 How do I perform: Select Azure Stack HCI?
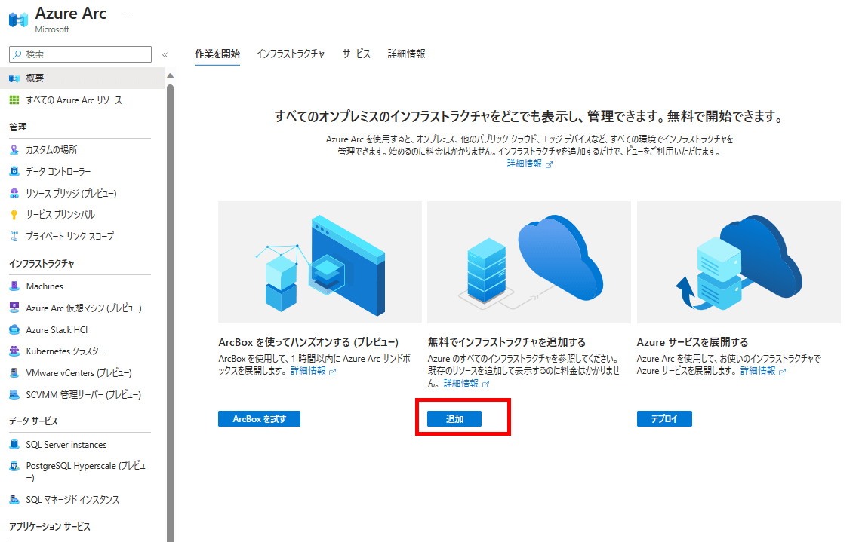click(x=57, y=329)
